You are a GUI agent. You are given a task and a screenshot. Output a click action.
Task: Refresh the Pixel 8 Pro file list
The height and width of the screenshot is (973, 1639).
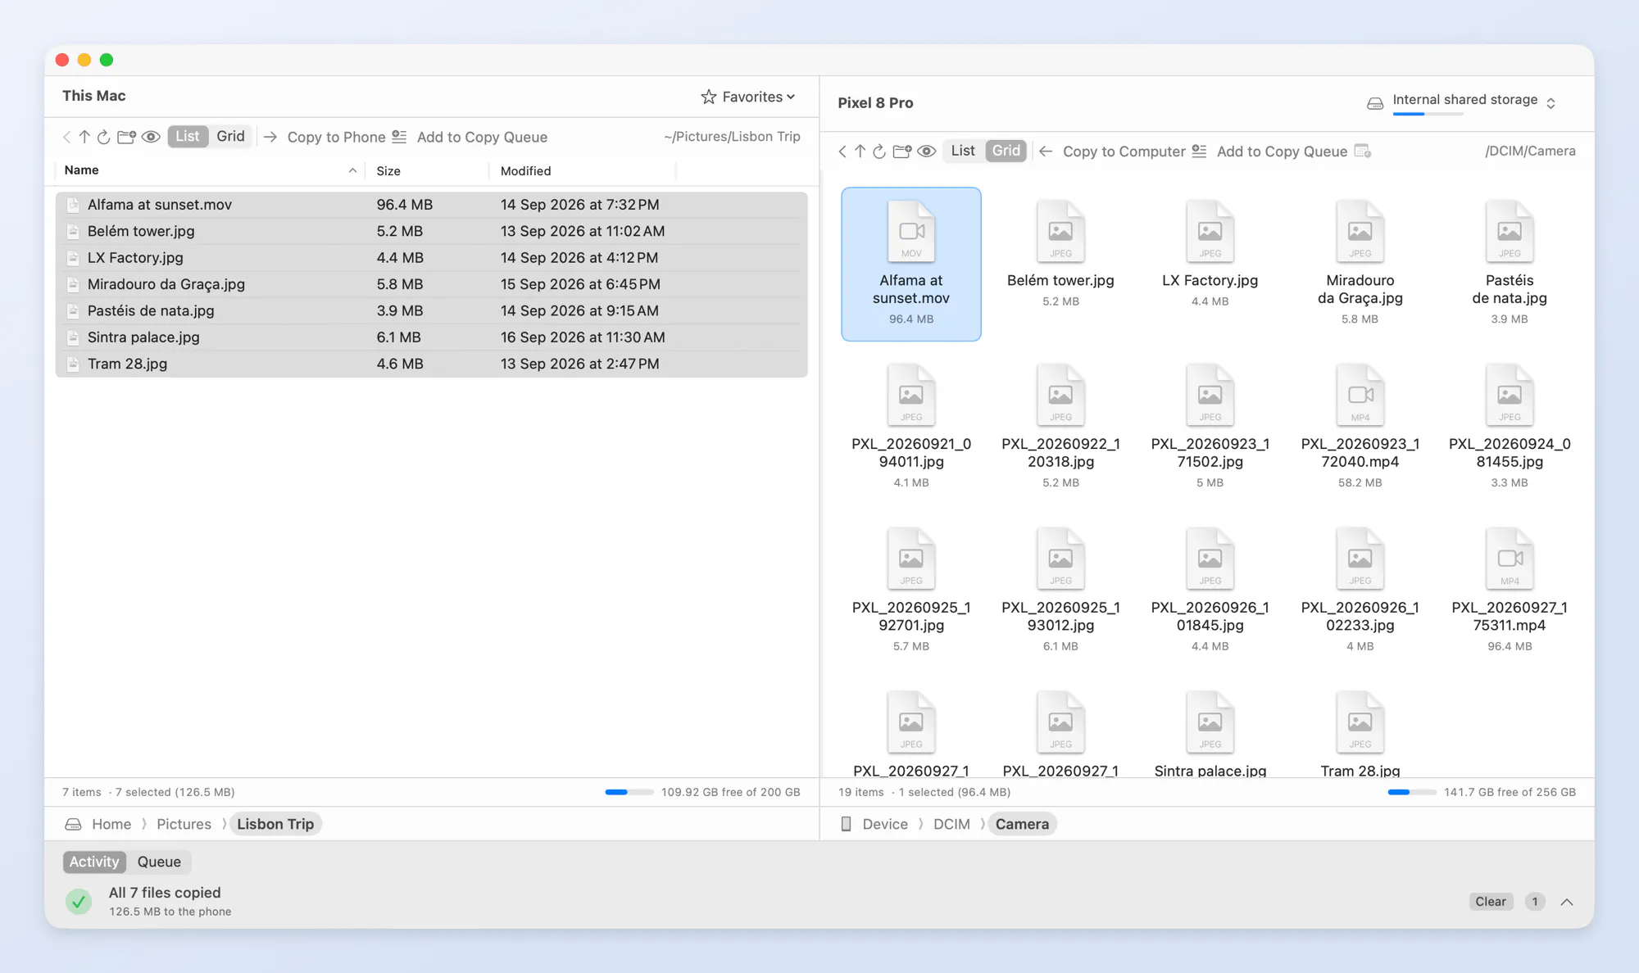879,151
